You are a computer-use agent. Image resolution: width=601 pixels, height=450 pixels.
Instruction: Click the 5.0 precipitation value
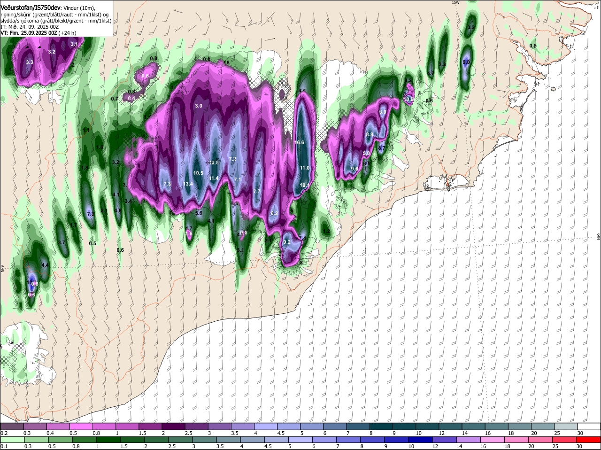coord(367,154)
